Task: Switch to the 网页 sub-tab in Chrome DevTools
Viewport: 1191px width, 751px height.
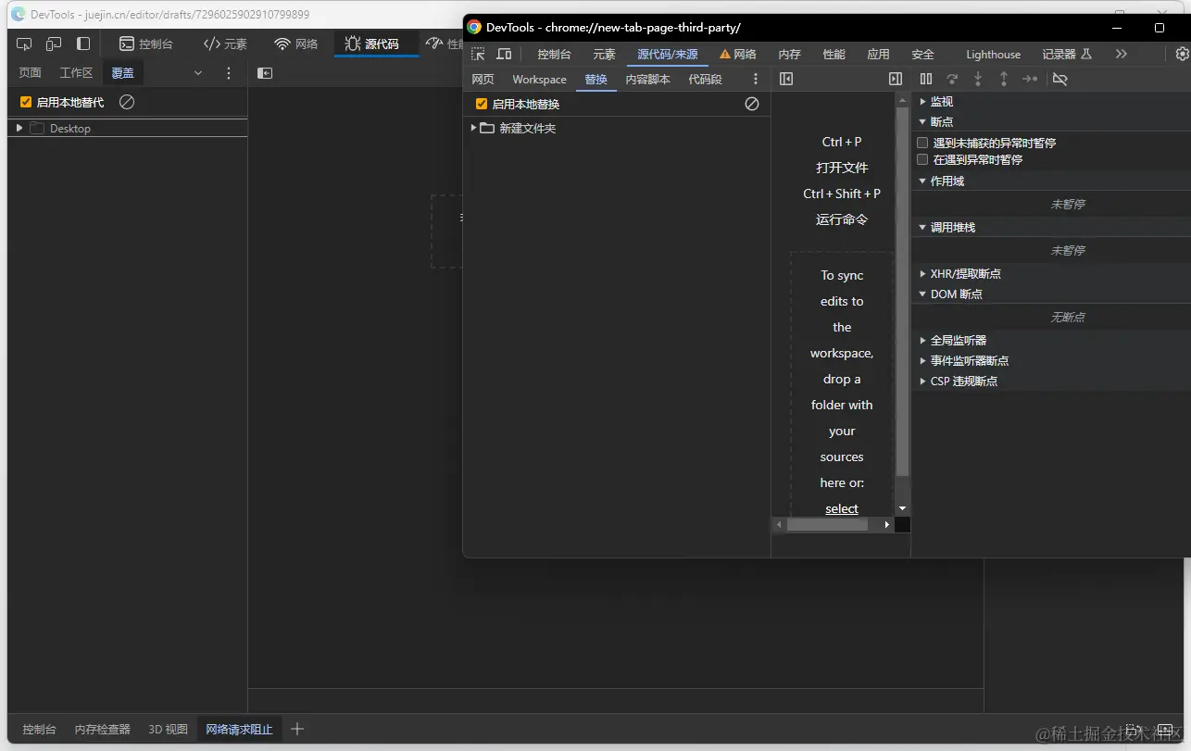Action: pyautogui.click(x=483, y=80)
